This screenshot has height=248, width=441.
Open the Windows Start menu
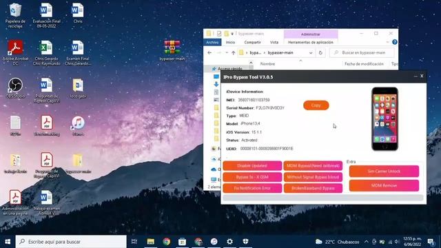pyautogui.click(x=8, y=242)
